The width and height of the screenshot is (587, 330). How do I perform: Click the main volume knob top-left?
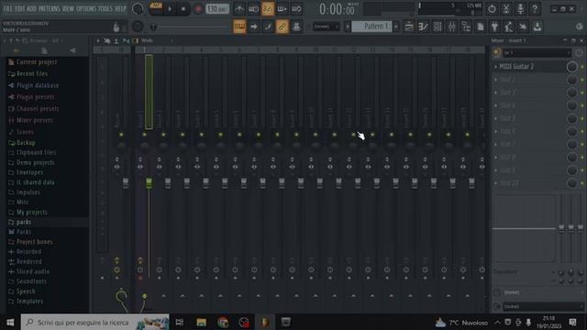coord(138,8)
